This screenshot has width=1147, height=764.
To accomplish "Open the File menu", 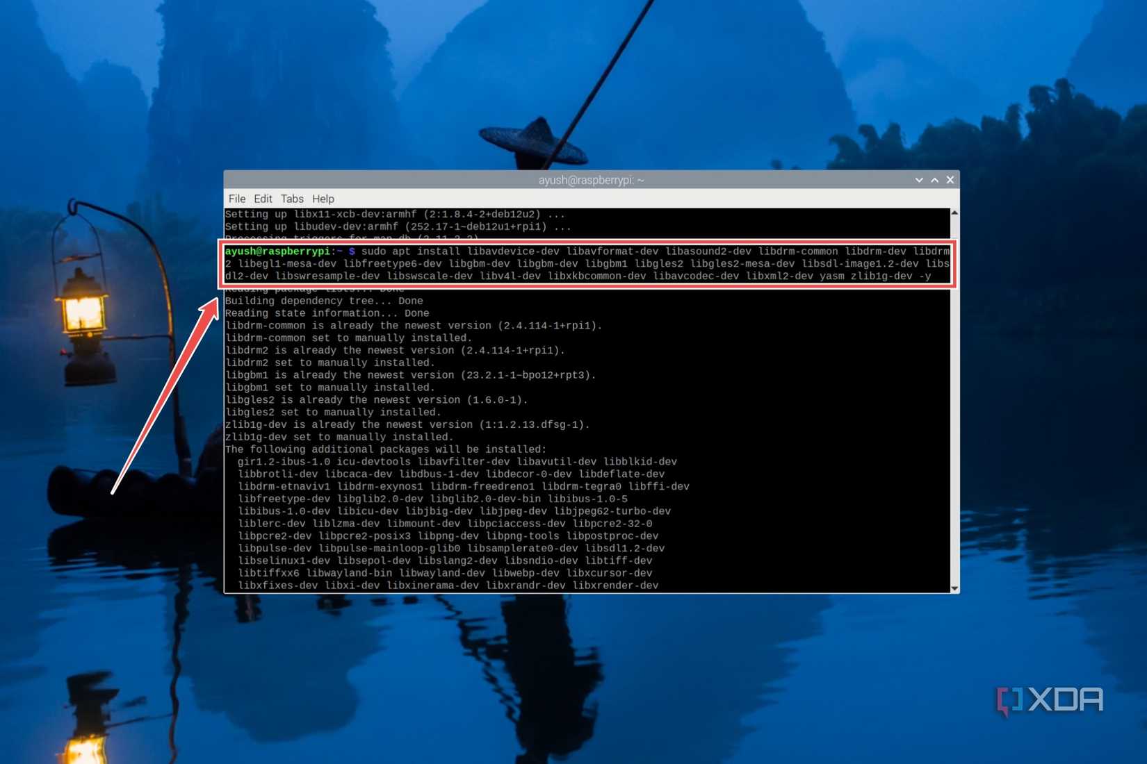I will click(x=236, y=199).
